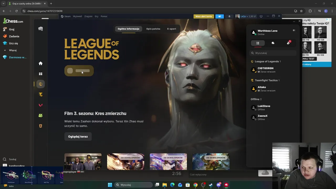Collapse the Offline friends group
336x189 pixels.
coord(256,99)
